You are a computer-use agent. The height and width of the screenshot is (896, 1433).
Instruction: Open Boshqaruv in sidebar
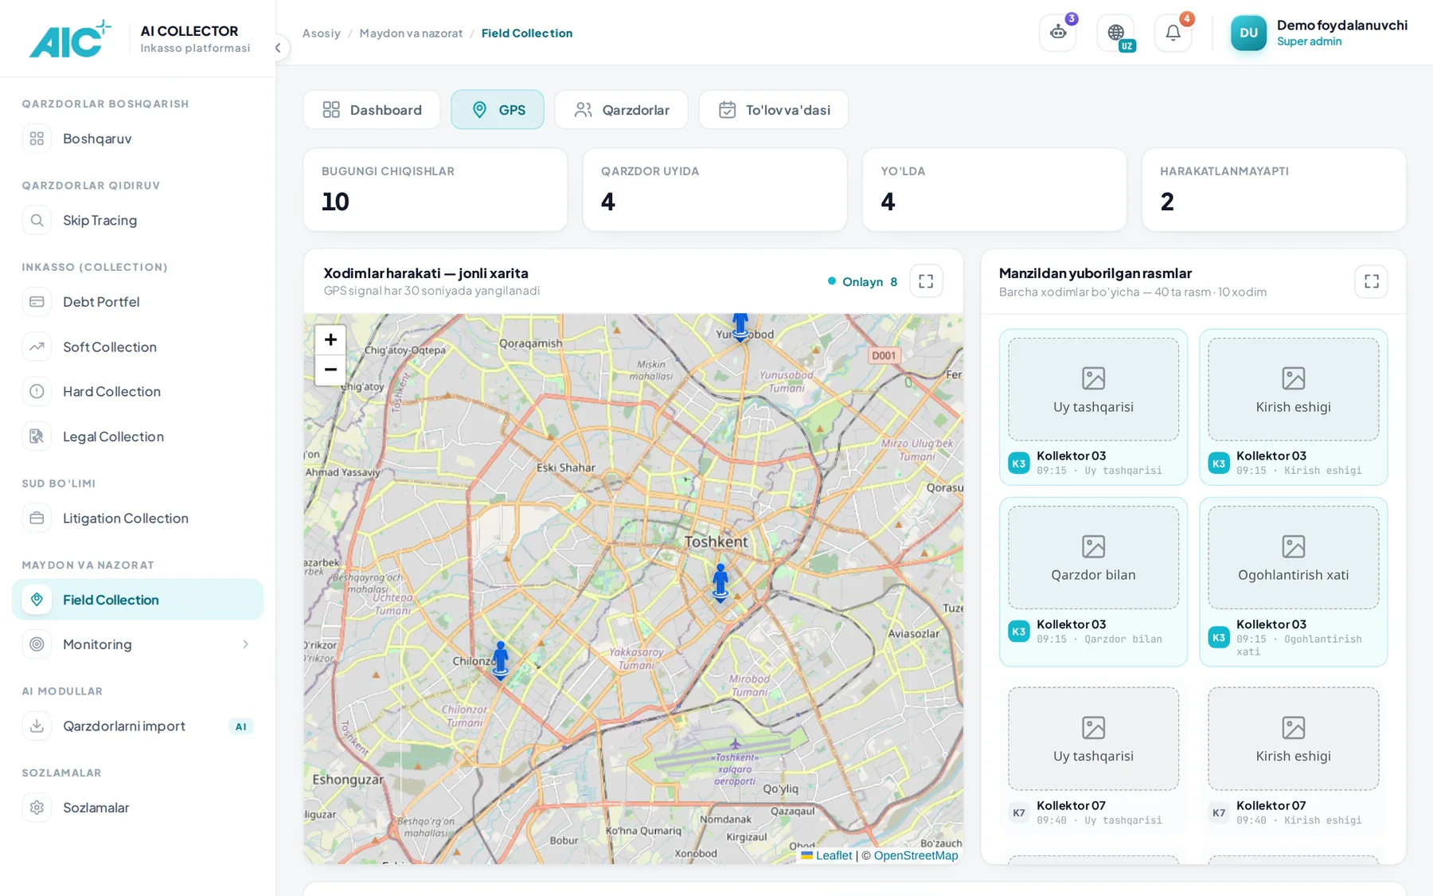coord(138,139)
